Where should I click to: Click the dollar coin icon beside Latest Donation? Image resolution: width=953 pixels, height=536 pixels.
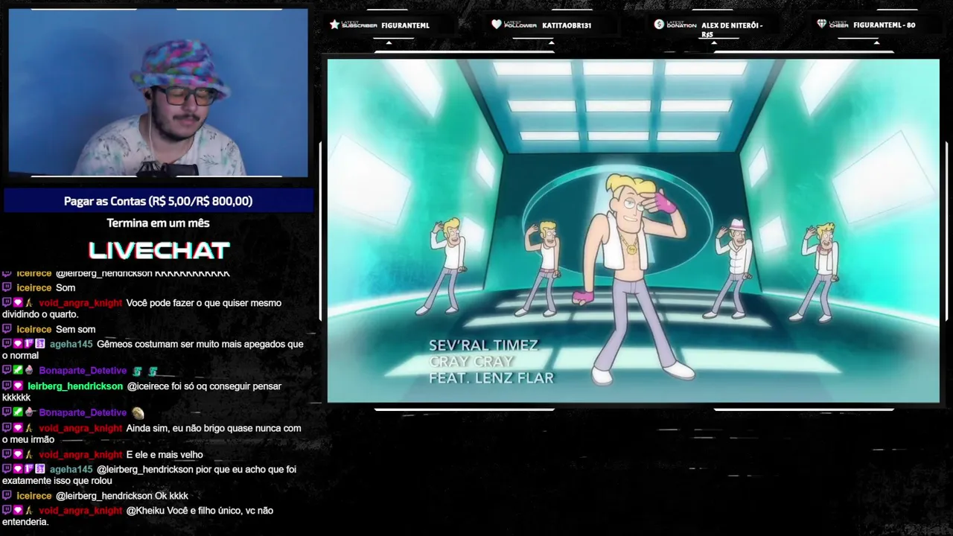point(659,25)
